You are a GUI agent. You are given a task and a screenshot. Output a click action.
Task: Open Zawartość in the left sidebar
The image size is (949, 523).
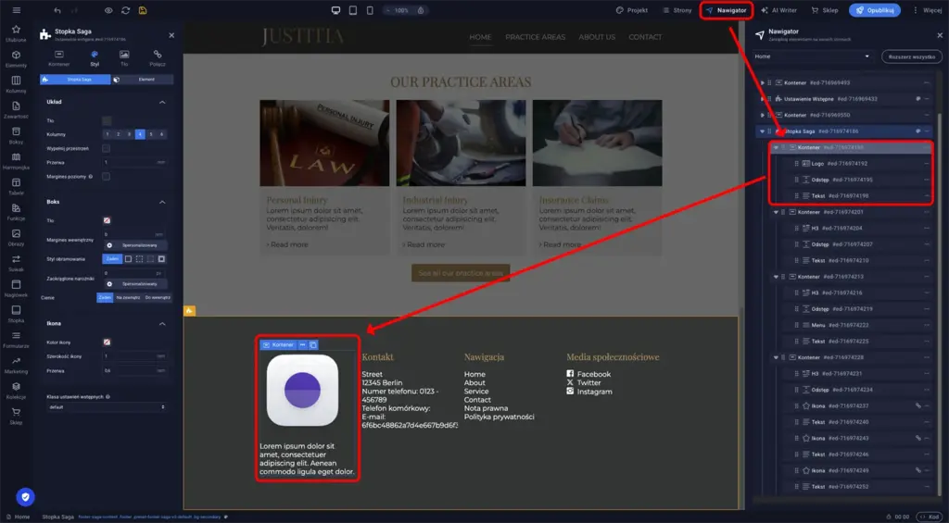click(x=17, y=110)
